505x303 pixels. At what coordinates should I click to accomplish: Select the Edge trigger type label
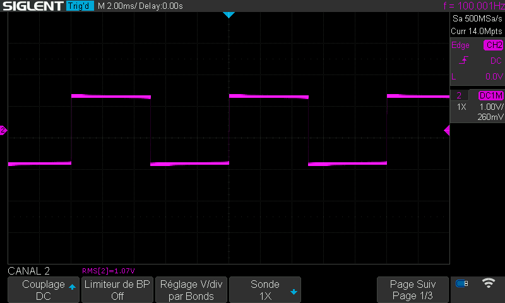point(460,45)
